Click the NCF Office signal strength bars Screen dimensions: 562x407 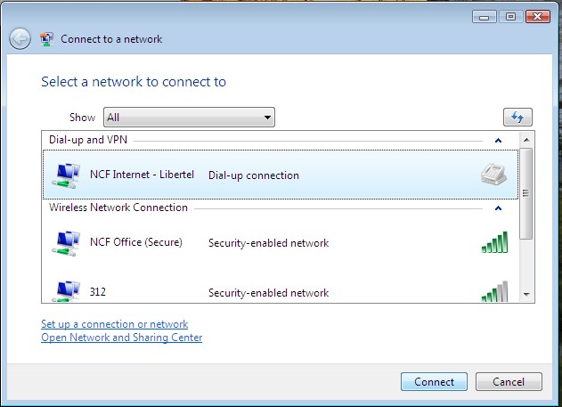click(x=494, y=242)
